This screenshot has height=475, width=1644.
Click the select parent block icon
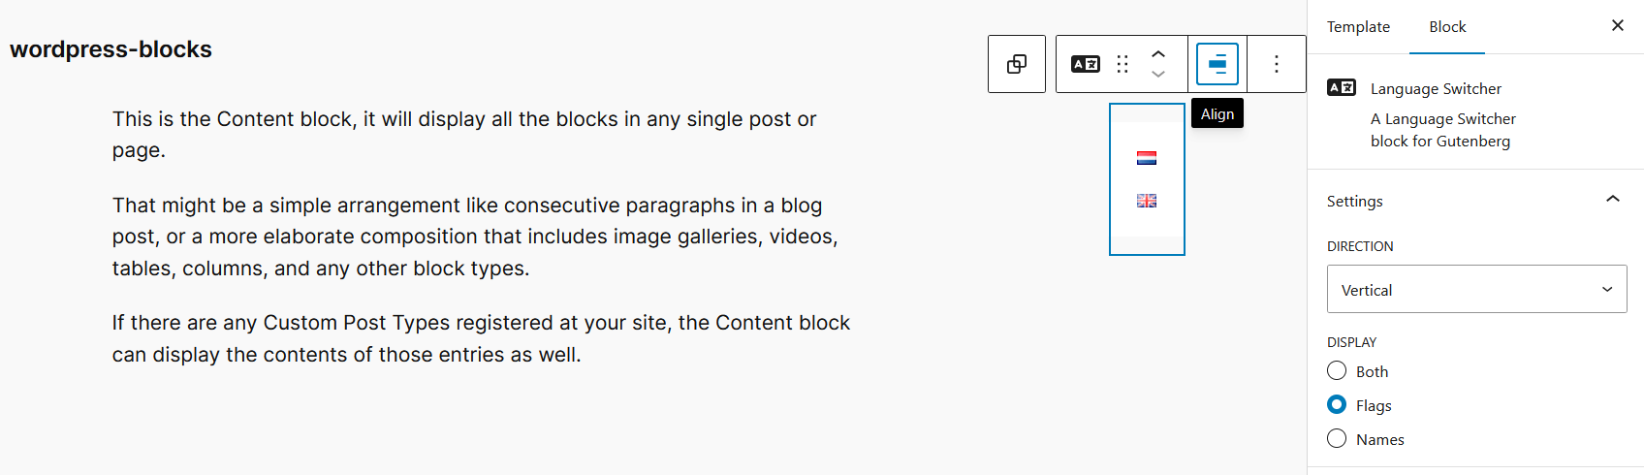pos(1017,64)
